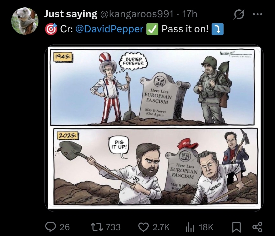Bookmark this post
Viewport: 275px width, 236px height.
[x=236, y=227]
